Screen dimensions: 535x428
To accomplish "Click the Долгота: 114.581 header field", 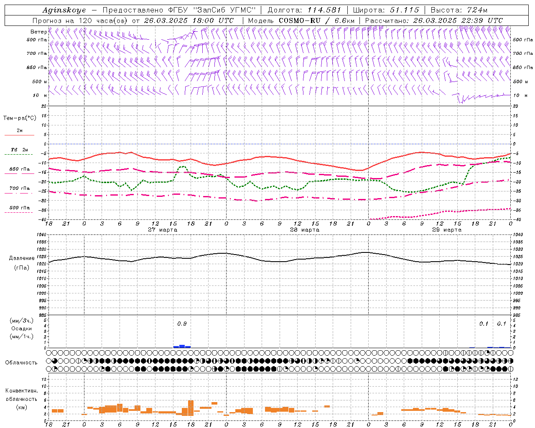I will 304,10.
